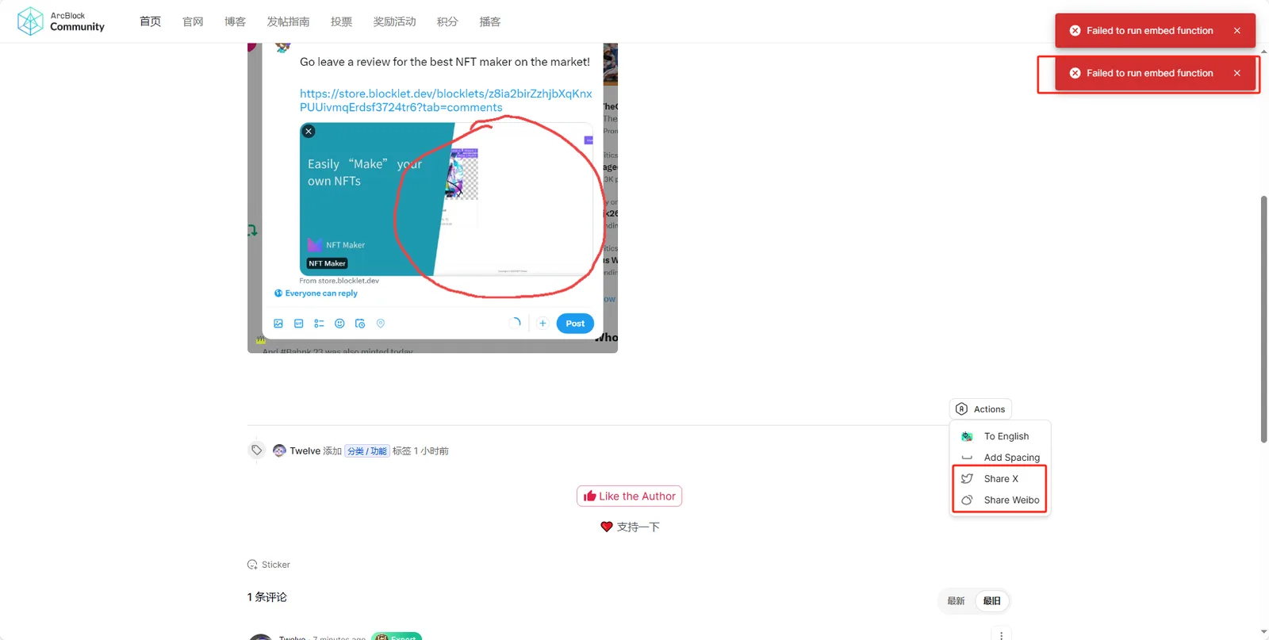Viewport: 1269px width, 640px height.
Task: Click the Like the Author button
Action: 629,496
